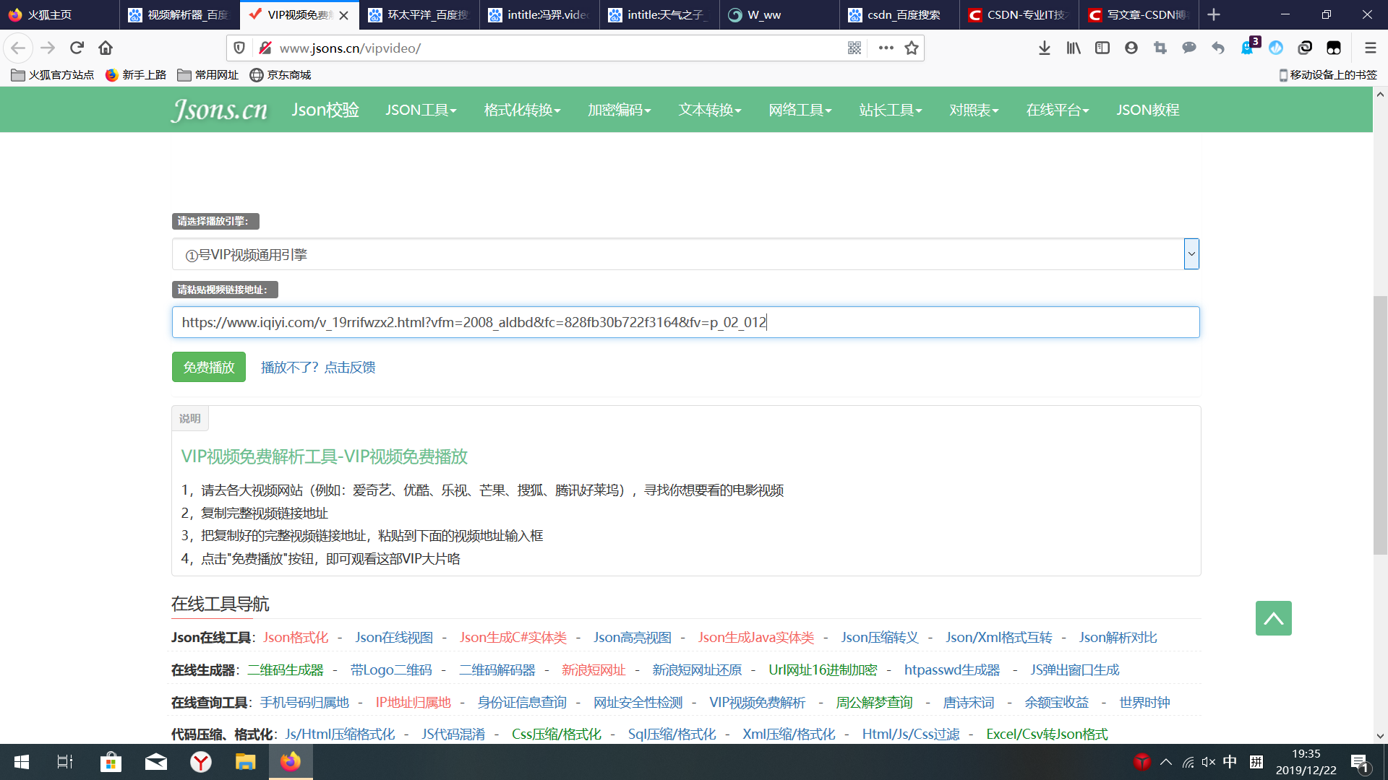1388x780 pixels.
Task: Open the Firefox downloads icon
Action: pyautogui.click(x=1044, y=48)
